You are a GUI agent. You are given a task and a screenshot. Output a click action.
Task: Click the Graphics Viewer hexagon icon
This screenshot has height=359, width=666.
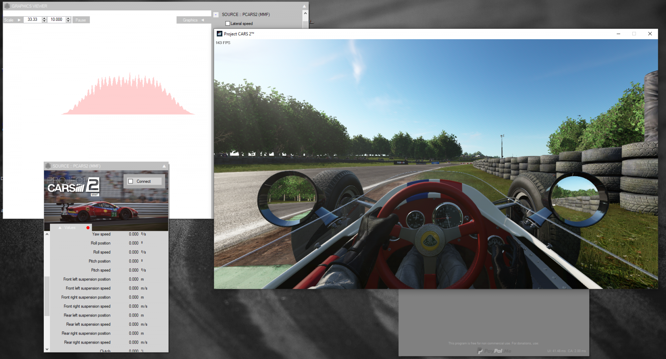[x=7, y=6]
